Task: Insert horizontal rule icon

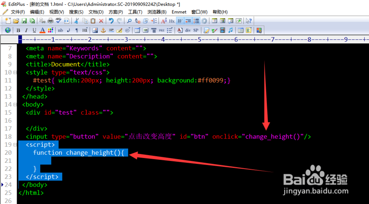Action: coord(111,30)
